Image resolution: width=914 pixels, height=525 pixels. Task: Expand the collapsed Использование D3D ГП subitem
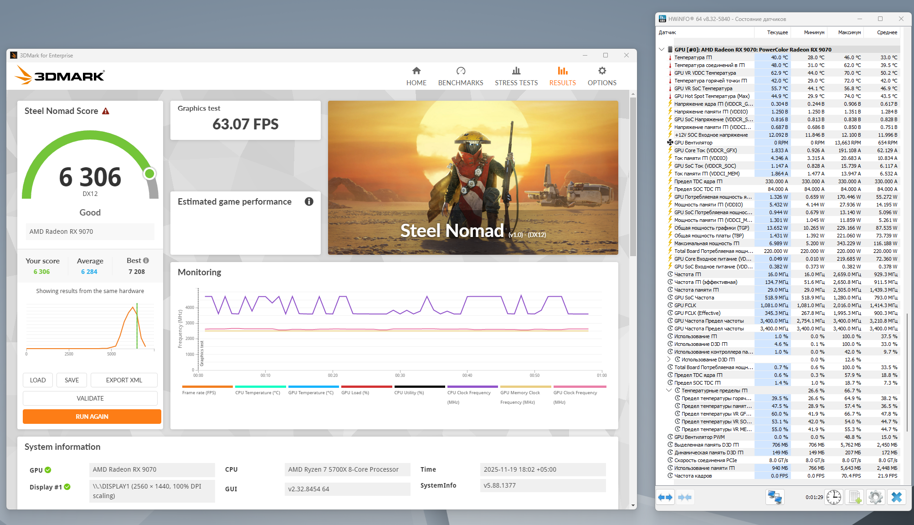669,360
